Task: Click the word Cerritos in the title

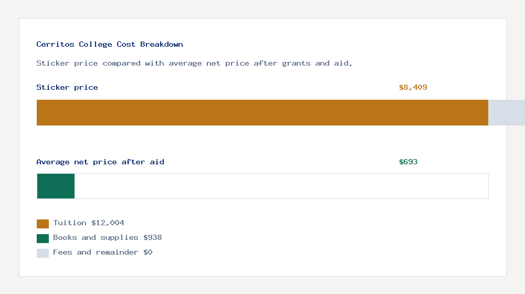Action: (x=55, y=44)
